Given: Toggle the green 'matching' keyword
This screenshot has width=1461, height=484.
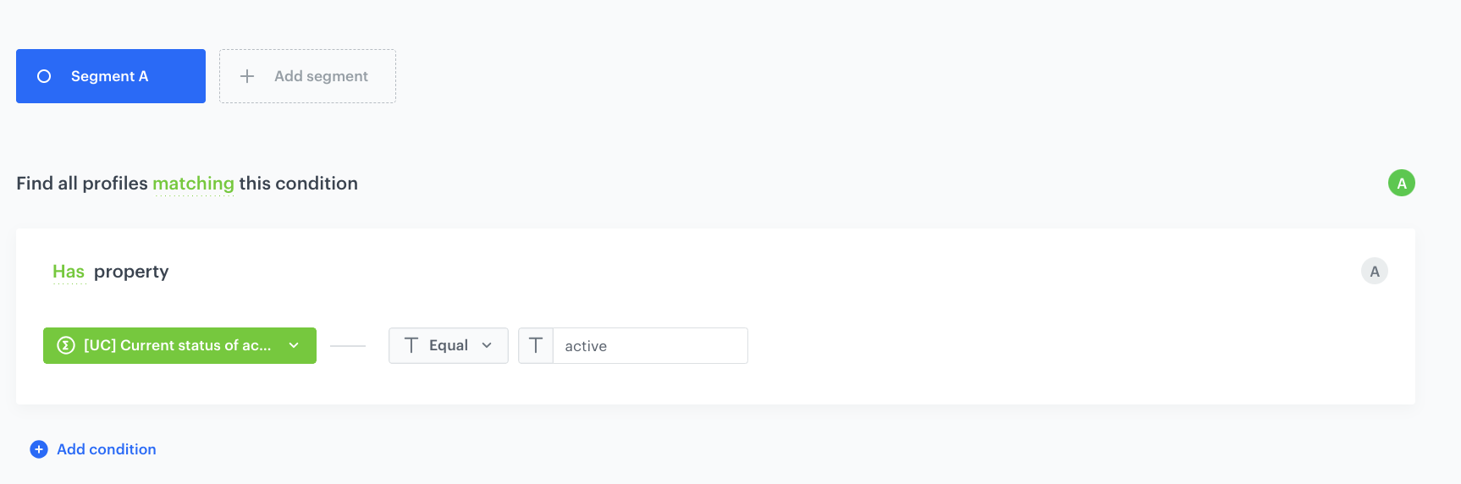Looking at the screenshot, I should pos(193,184).
